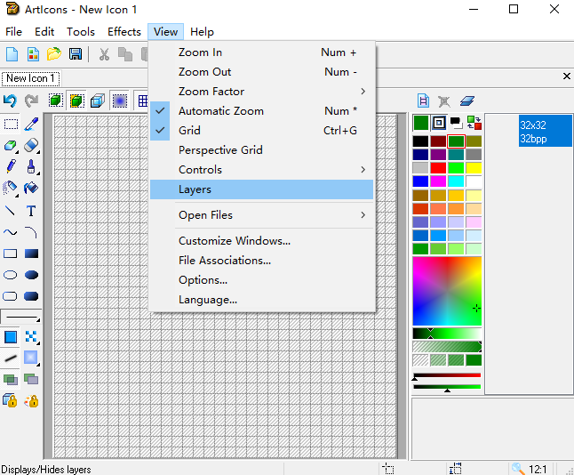Open the Effects menu
The height and width of the screenshot is (475, 574).
click(x=124, y=32)
